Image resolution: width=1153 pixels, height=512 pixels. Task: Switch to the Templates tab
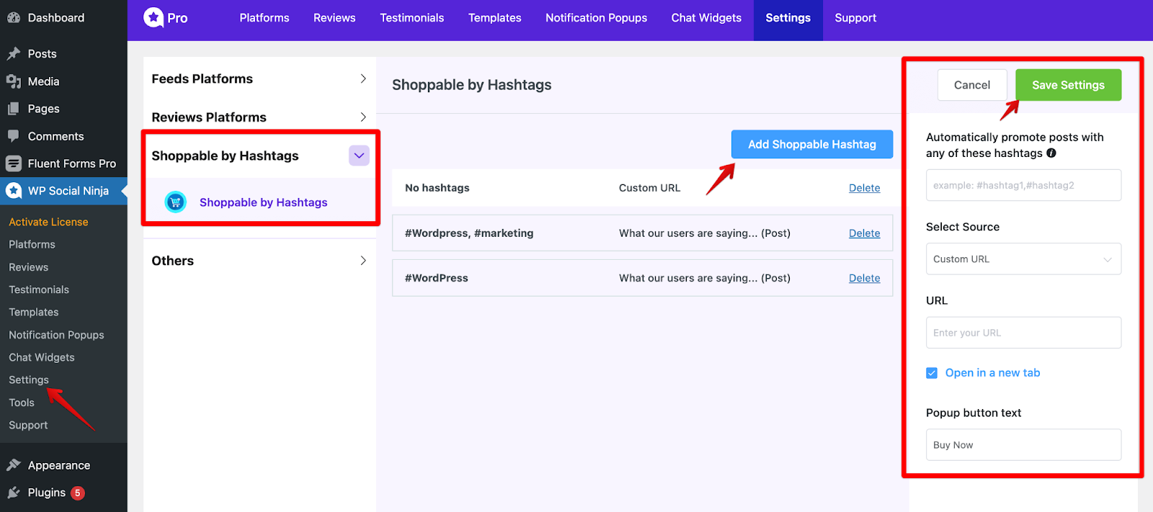[494, 18]
